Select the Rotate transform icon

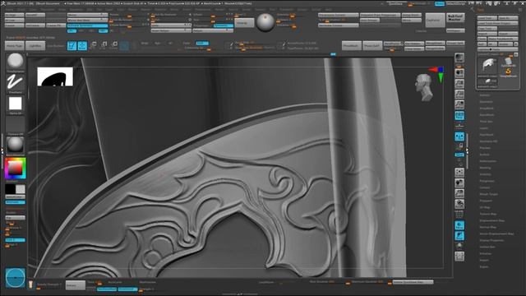click(114, 45)
